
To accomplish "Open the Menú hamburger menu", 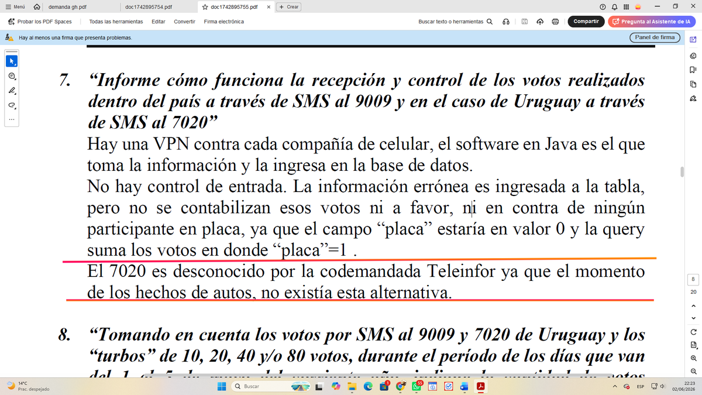I will (x=15, y=7).
